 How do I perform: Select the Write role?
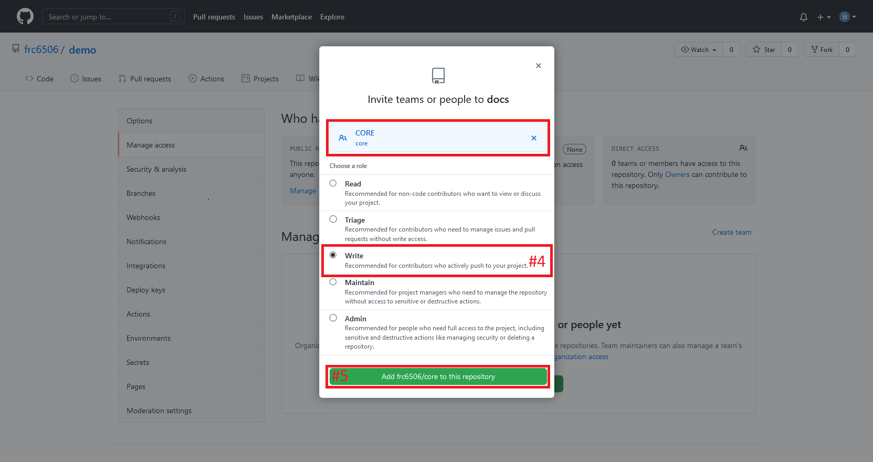[333, 255]
